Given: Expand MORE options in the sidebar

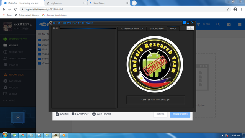Looking at the screenshot, I should [9, 100].
